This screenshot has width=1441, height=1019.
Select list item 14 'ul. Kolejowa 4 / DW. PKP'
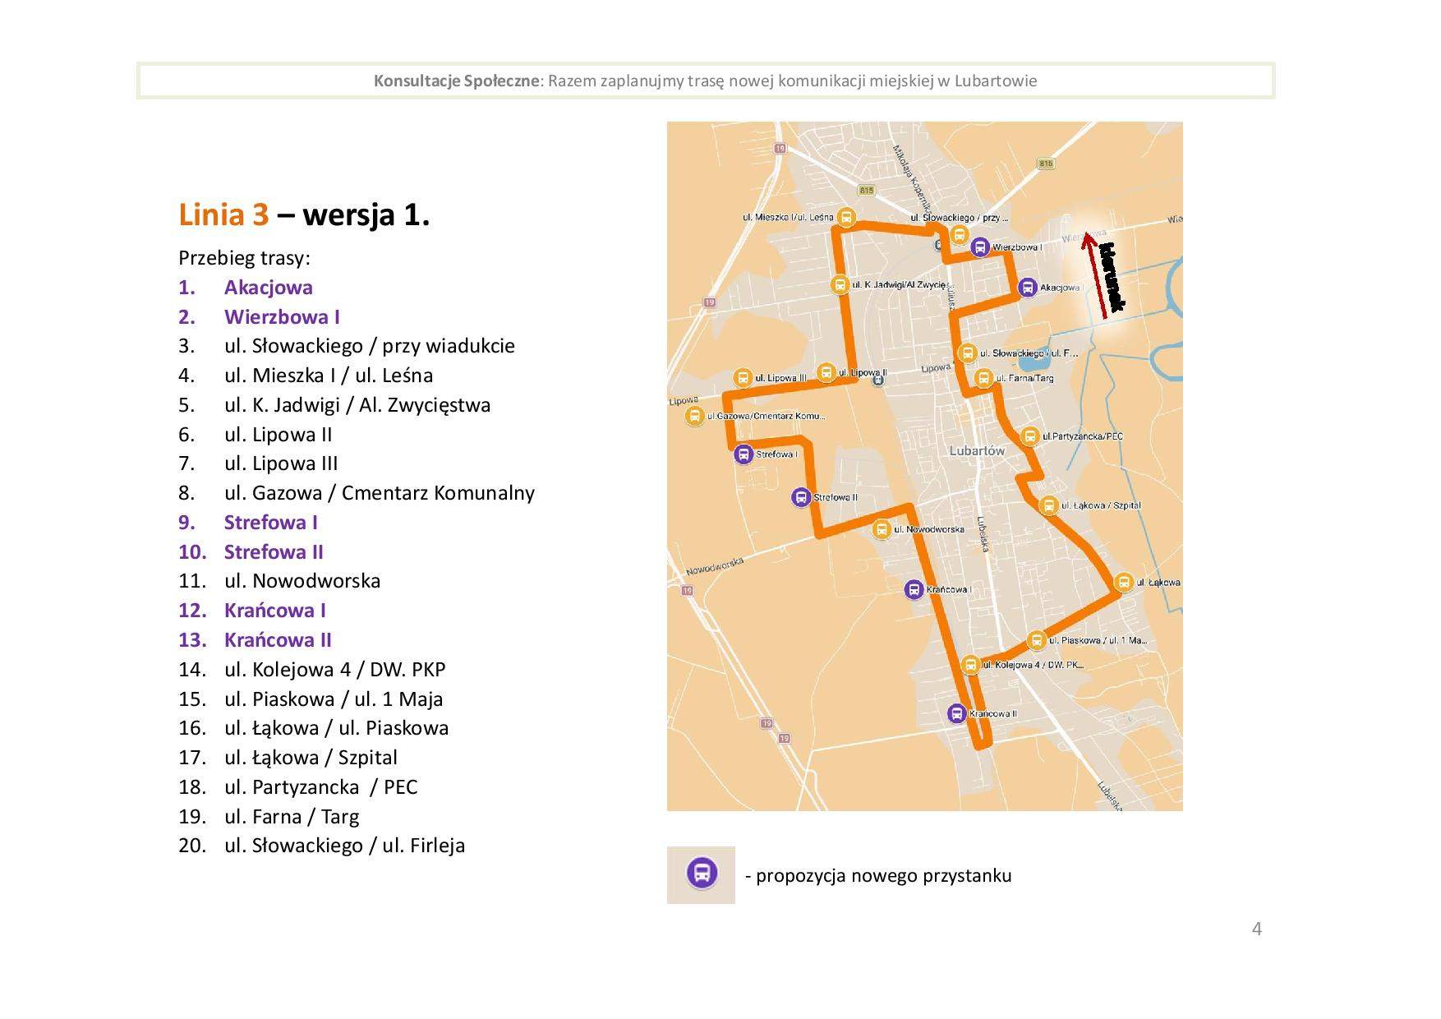tap(312, 670)
